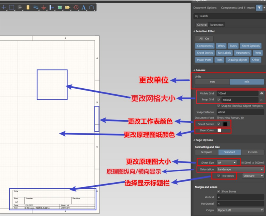Disable Snap to Electrical Object Hotspots
This screenshot has width=266, height=216.
point(219,106)
